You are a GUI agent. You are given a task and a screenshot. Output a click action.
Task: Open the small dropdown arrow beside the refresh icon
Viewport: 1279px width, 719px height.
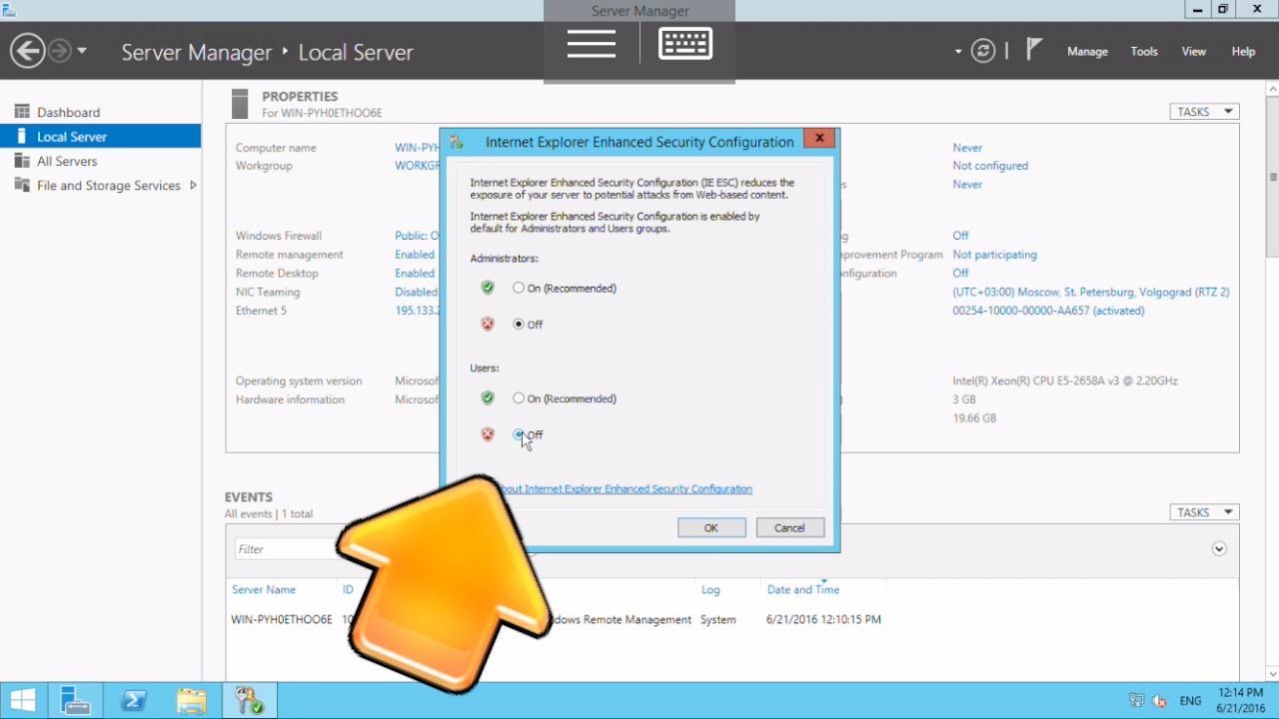(958, 51)
